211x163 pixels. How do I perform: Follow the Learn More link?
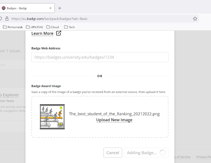(43, 33)
